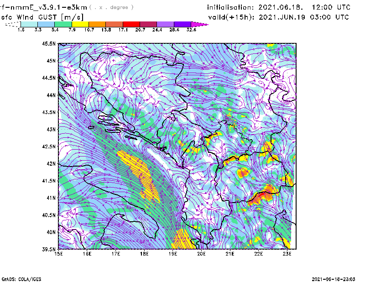Click the 41.5N latitude label

click(x=49, y=181)
